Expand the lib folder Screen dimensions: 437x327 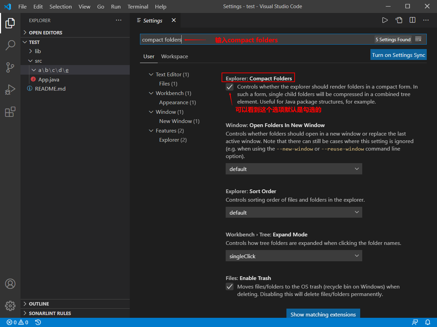click(x=75, y=51)
